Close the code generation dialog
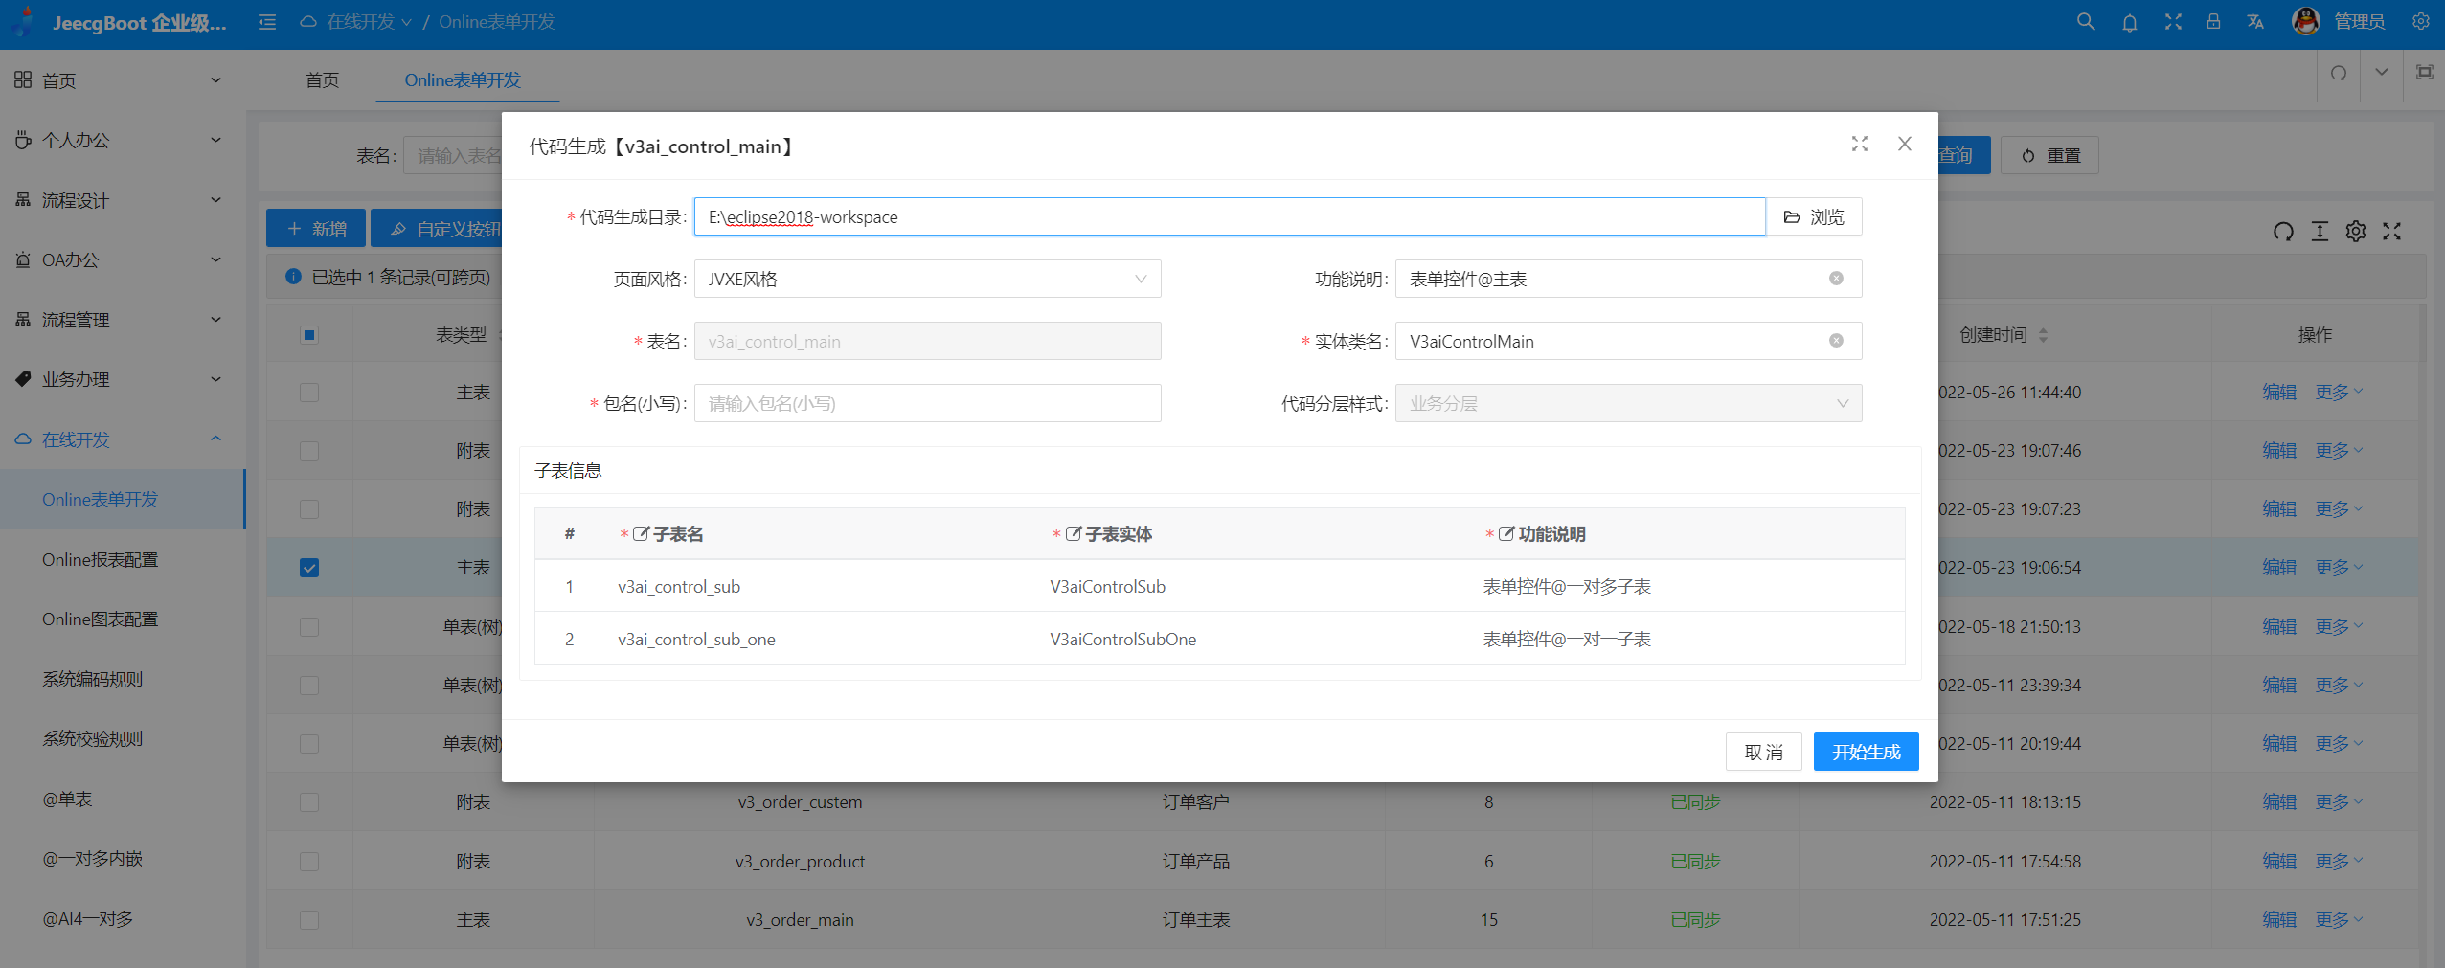2445x968 pixels. [1905, 144]
